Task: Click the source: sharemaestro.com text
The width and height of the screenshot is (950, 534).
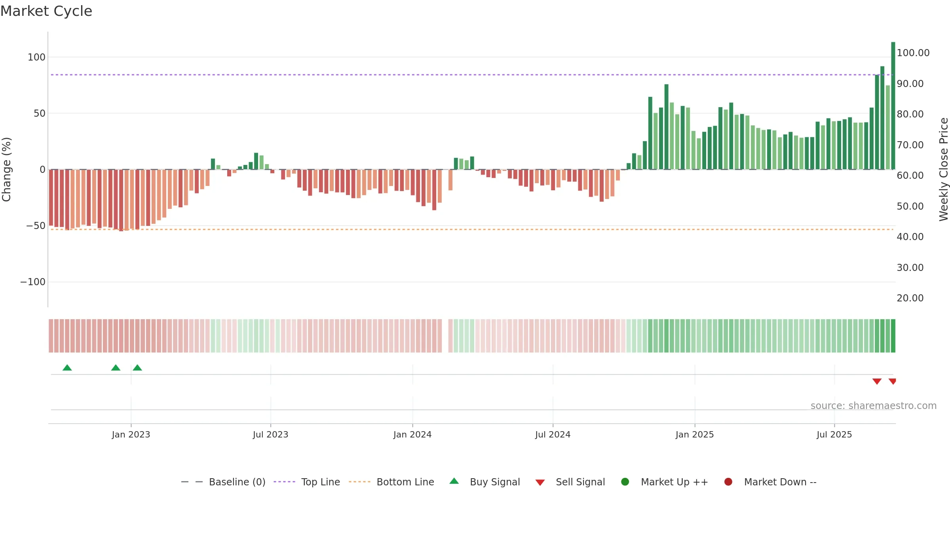Action: click(x=874, y=406)
